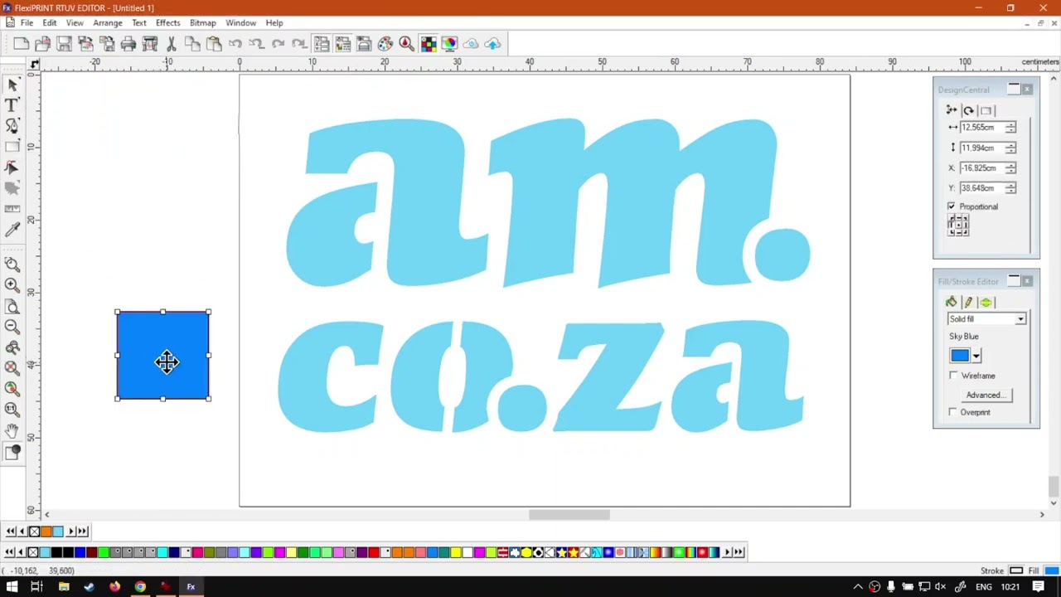Click the Advanced... button

[x=986, y=395]
